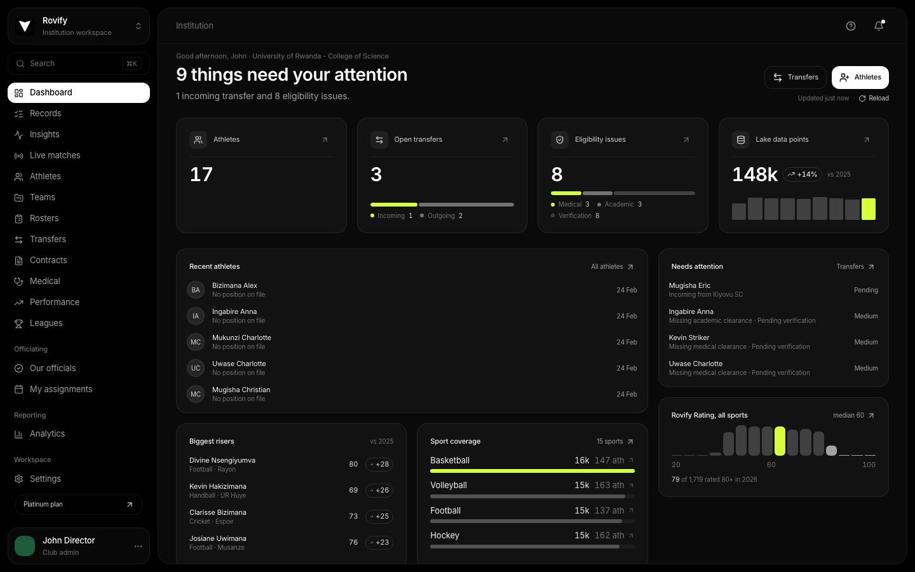Open Records in the sidebar
The height and width of the screenshot is (572, 915).
[x=79, y=114]
